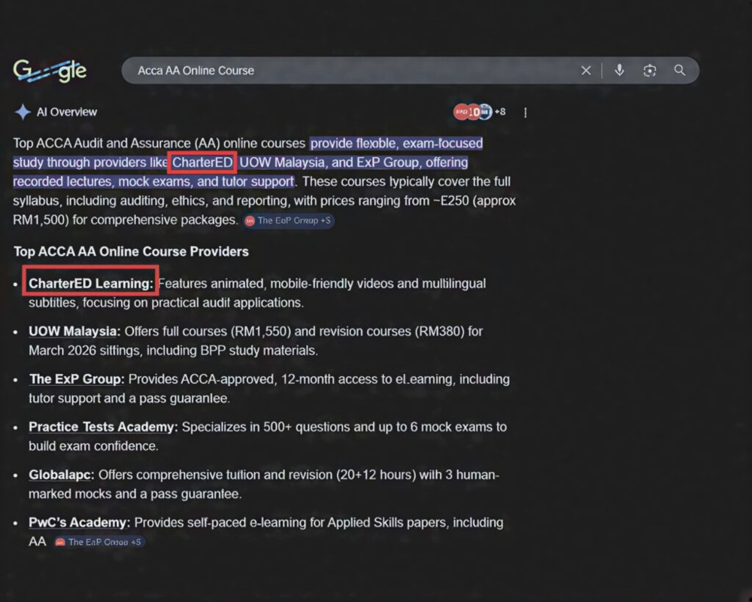Open the Globalapc link
This screenshot has height=602, width=752.
tap(62, 475)
